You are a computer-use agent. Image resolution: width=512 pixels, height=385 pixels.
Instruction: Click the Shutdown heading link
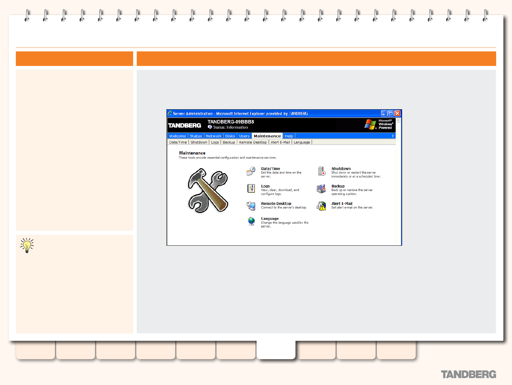point(341,169)
